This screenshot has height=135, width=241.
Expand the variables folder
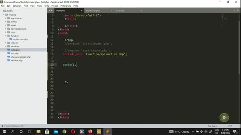pyautogui.click(x=6, y=46)
